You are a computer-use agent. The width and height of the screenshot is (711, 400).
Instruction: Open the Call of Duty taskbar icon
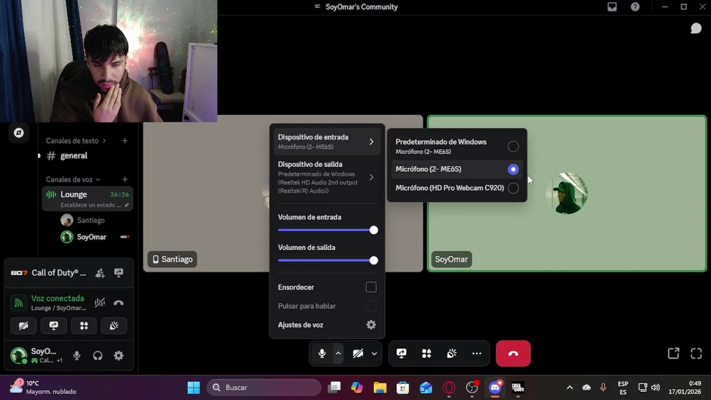coord(518,387)
